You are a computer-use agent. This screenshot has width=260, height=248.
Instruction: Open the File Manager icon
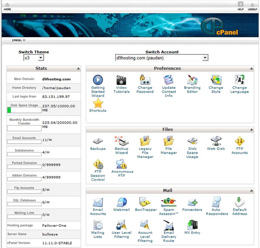(x=169, y=142)
